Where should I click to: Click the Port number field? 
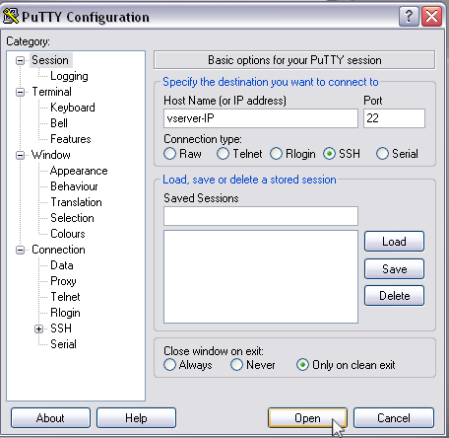394,118
